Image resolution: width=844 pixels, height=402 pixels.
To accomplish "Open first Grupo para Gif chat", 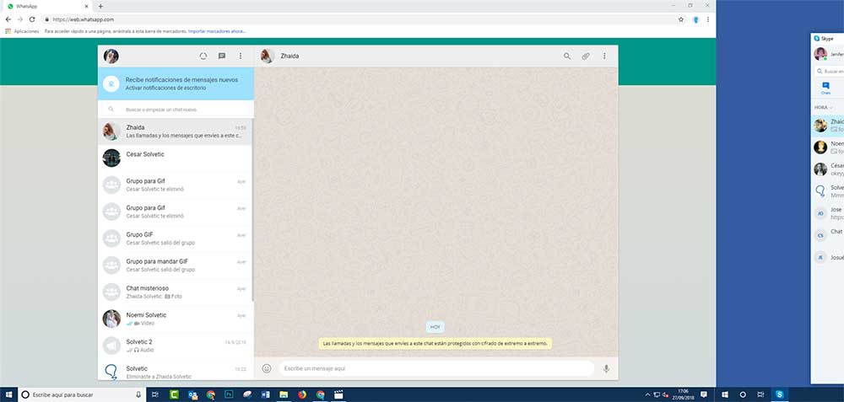I will coord(175,185).
